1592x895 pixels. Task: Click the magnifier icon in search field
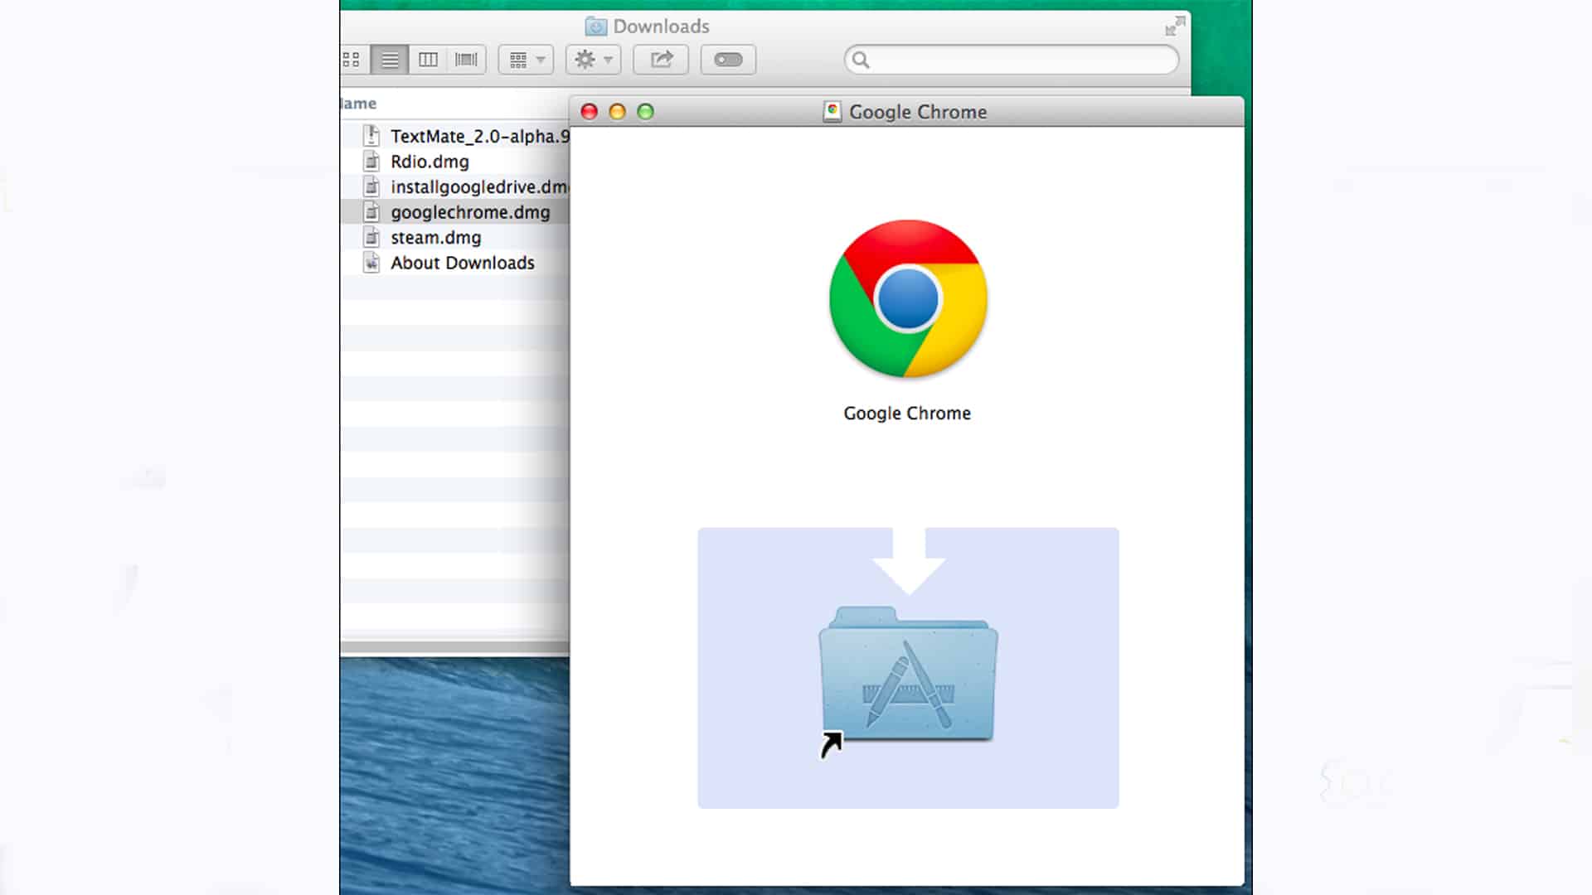pyautogui.click(x=861, y=60)
